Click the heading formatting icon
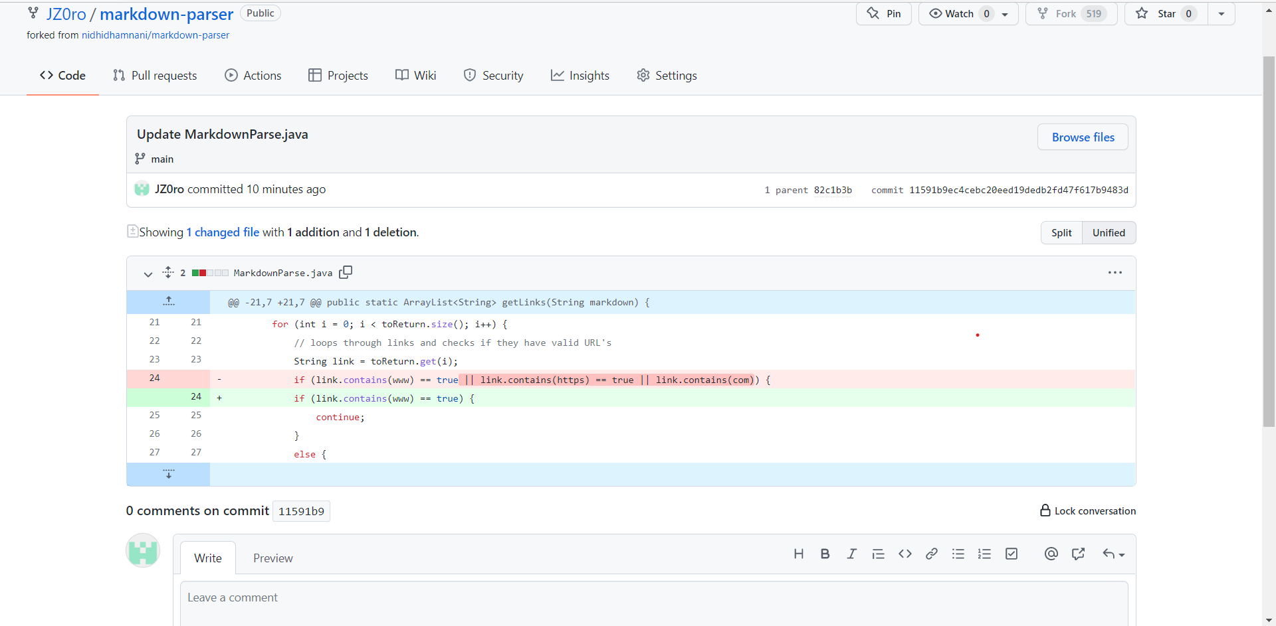Viewport: 1276px width, 626px height. [x=799, y=554]
